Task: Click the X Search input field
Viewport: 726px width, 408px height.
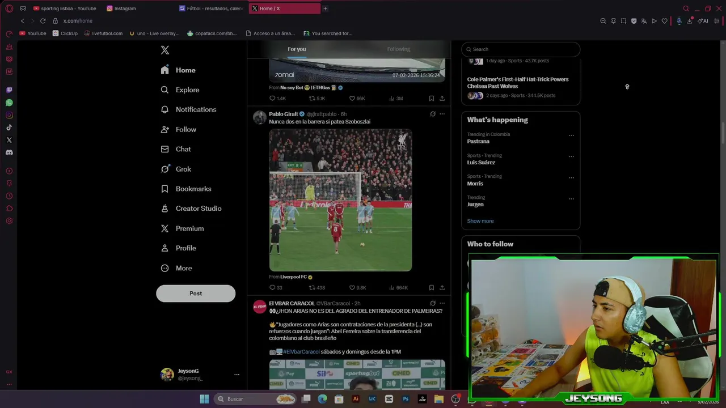Action: pos(521,49)
